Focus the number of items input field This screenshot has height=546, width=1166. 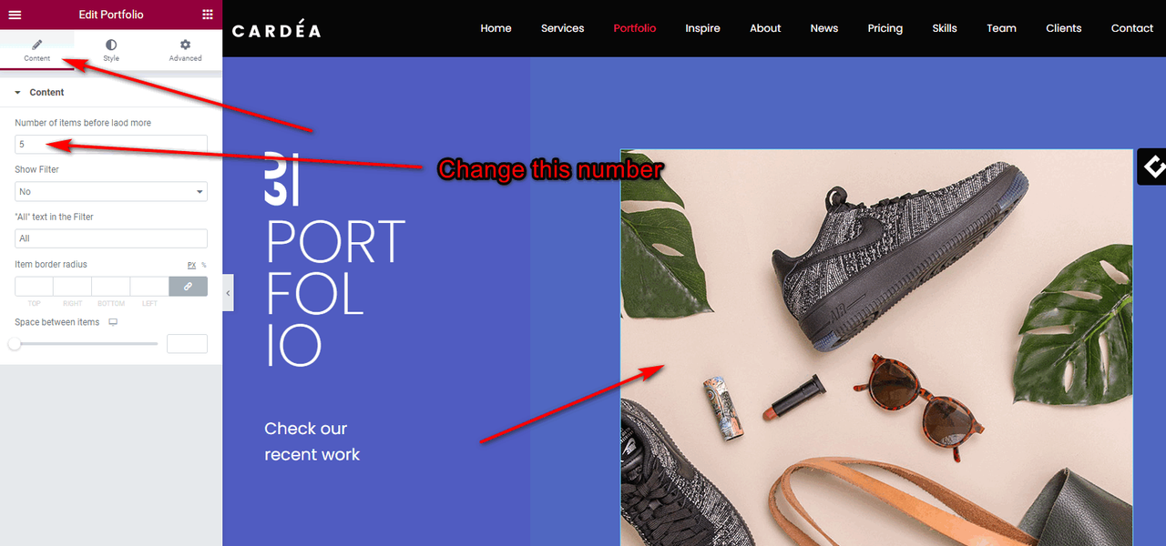coord(111,144)
